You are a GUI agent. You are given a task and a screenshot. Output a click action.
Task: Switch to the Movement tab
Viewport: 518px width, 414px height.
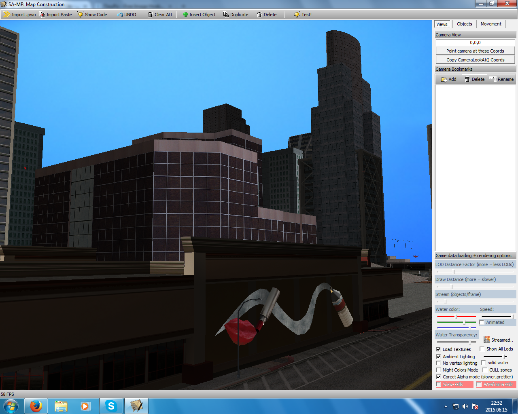click(x=491, y=24)
